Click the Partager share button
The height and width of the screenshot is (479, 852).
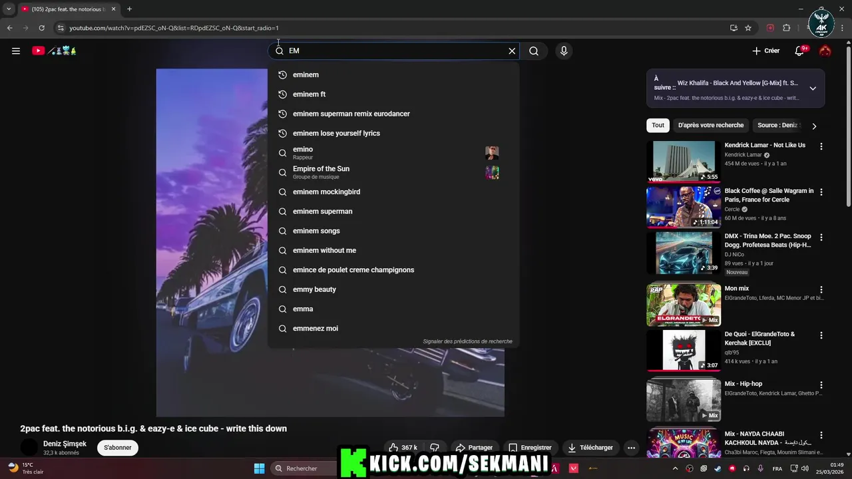point(473,448)
